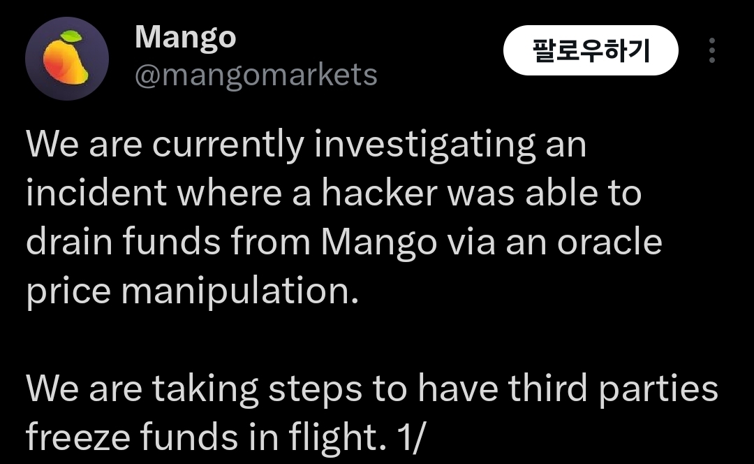Click the mango emblem in the profile circle

pyautogui.click(x=66, y=52)
